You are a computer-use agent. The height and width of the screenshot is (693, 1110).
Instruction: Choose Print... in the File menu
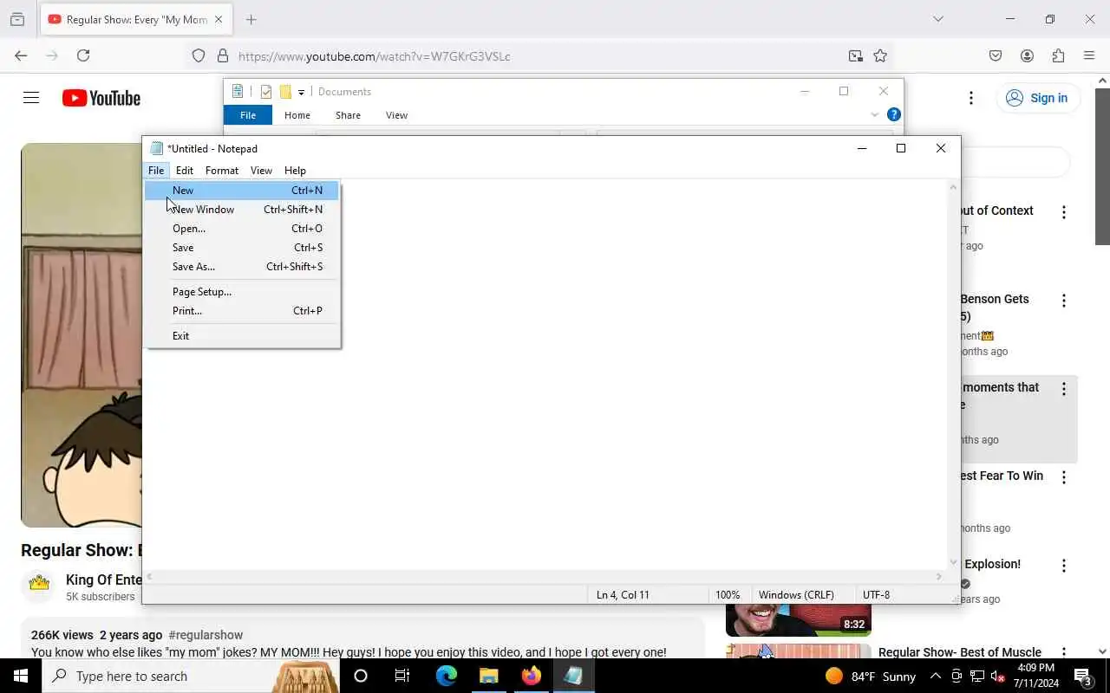pyautogui.click(x=242, y=311)
